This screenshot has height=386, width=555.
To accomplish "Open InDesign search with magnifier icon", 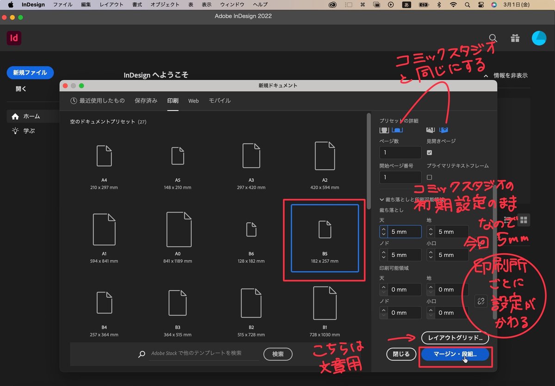I will click(x=493, y=38).
